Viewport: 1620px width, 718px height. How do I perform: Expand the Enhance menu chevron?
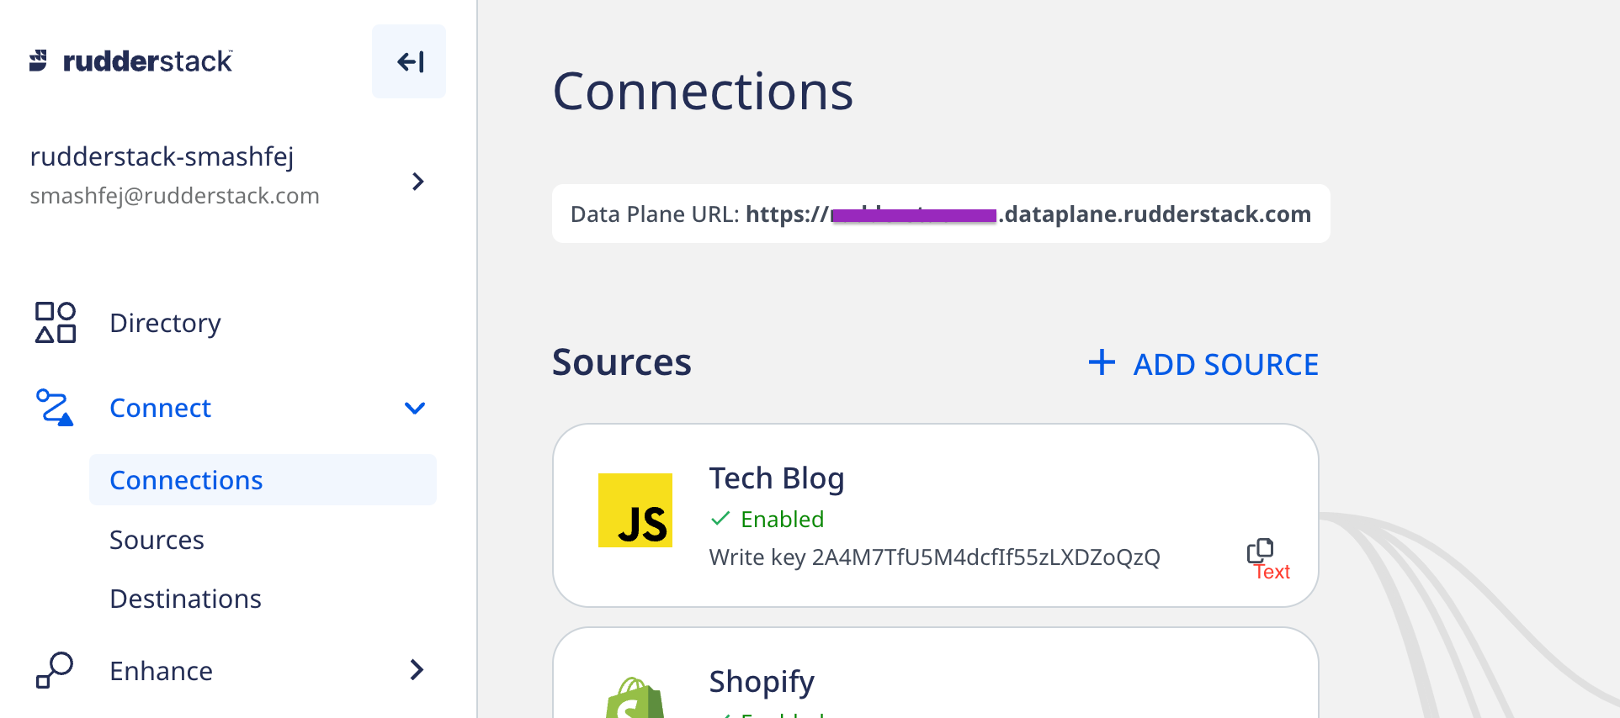pos(417,669)
